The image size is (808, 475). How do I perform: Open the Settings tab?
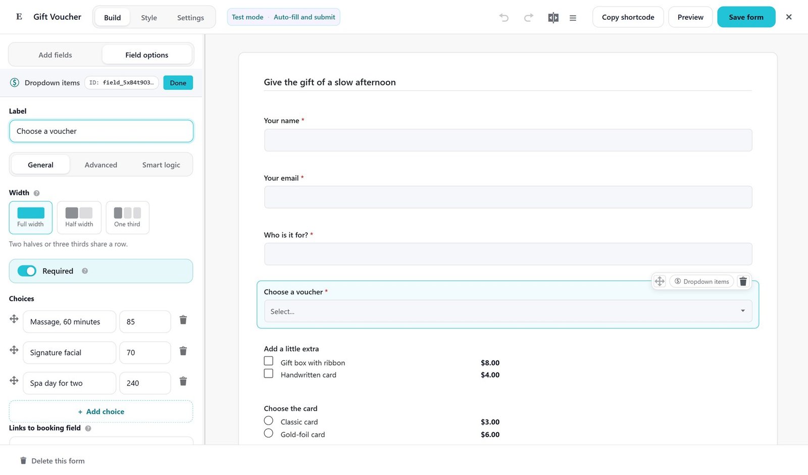pos(190,18)
